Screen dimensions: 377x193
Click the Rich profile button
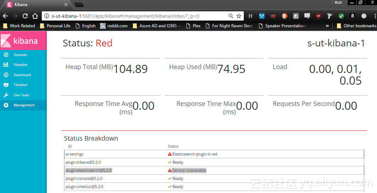tap(338, 2)
